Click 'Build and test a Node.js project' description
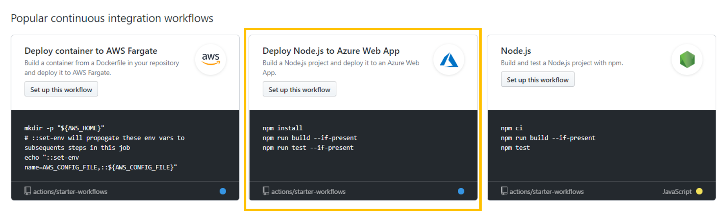 point(562,63)
